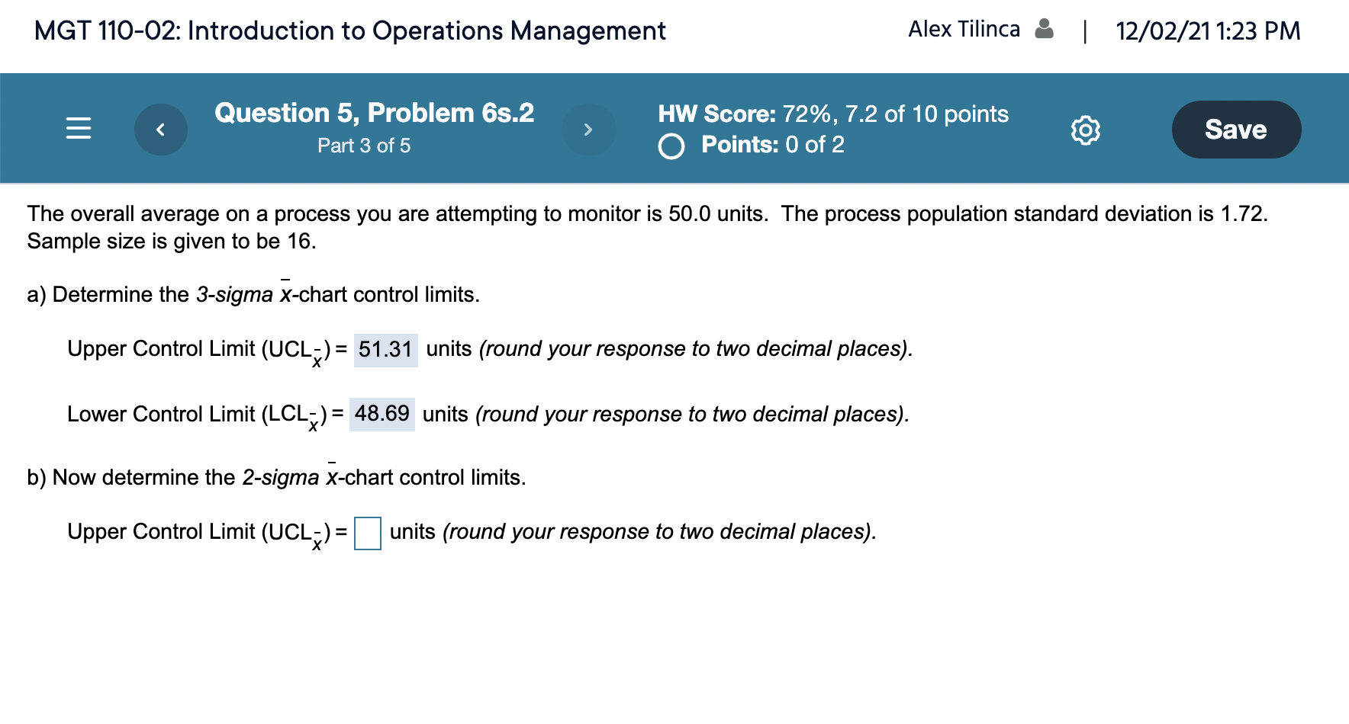Image resolution: width=1349 pixels, height=724 pixels.
Task: Open Part 3 of 5 navigation
Action: (x=364, y=146)
